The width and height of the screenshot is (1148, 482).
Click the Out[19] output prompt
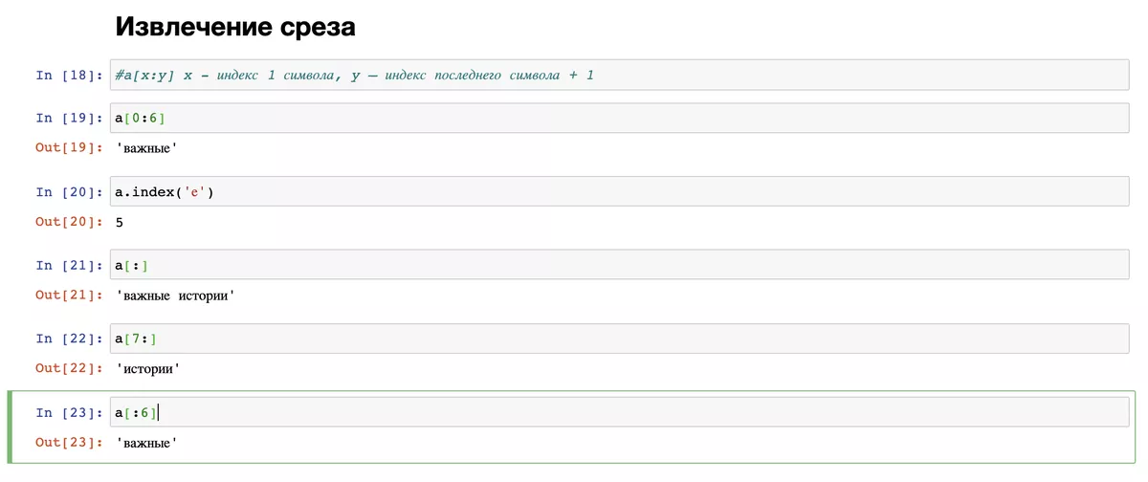[68, 148]
